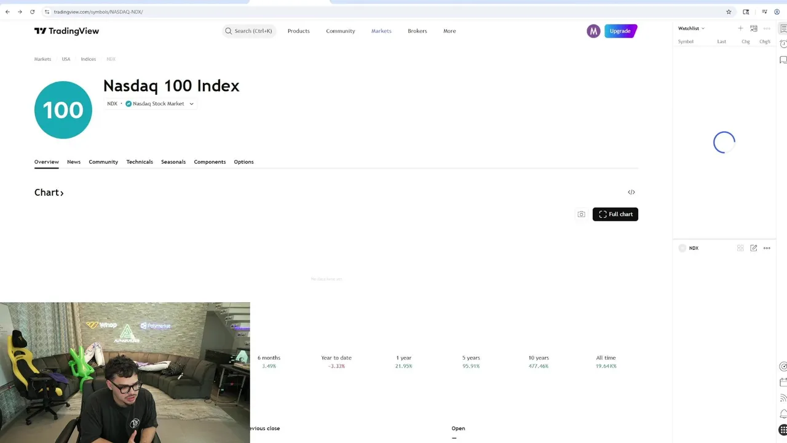This screenshot has height=443, width=787.
Task: Open the news feed sidebar icon
Action: [783, 398]
